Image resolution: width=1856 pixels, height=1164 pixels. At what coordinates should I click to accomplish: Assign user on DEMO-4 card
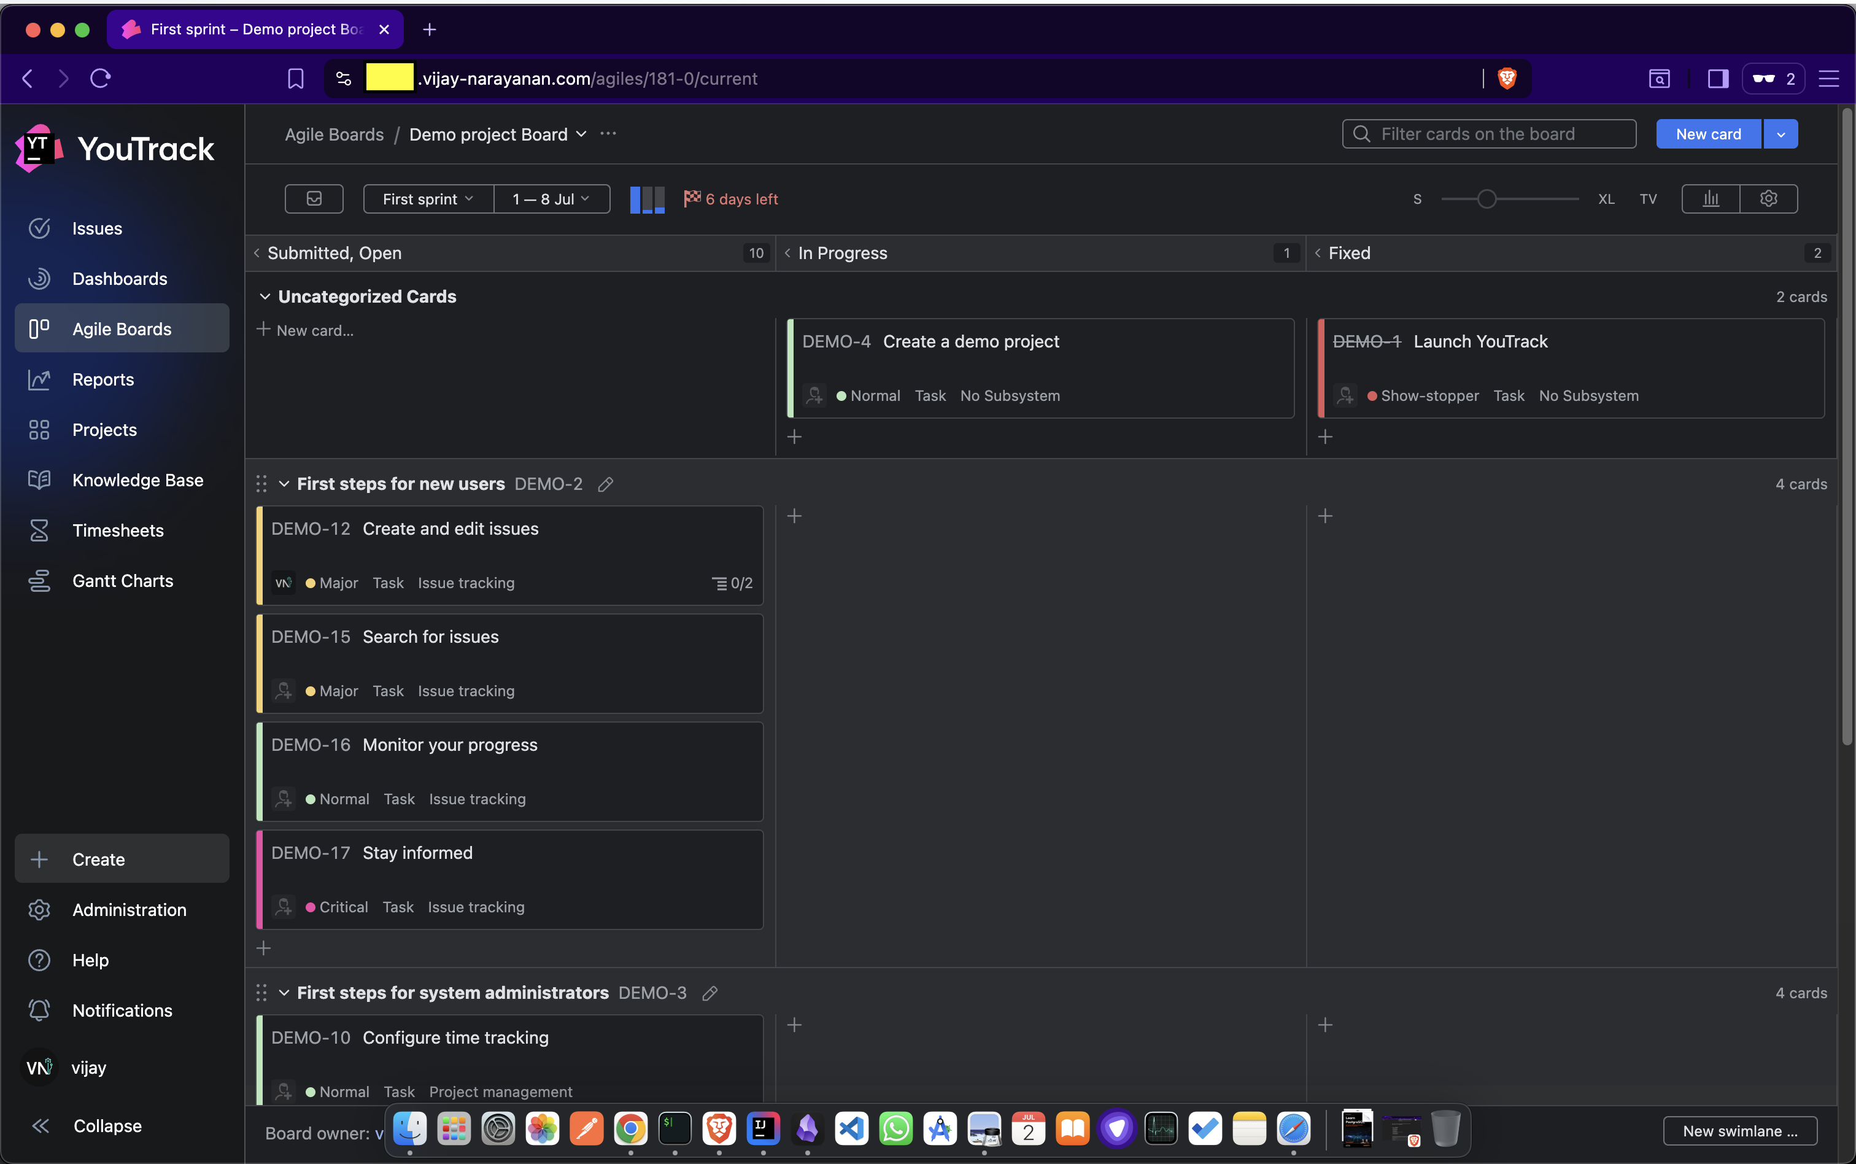point(814,396)
